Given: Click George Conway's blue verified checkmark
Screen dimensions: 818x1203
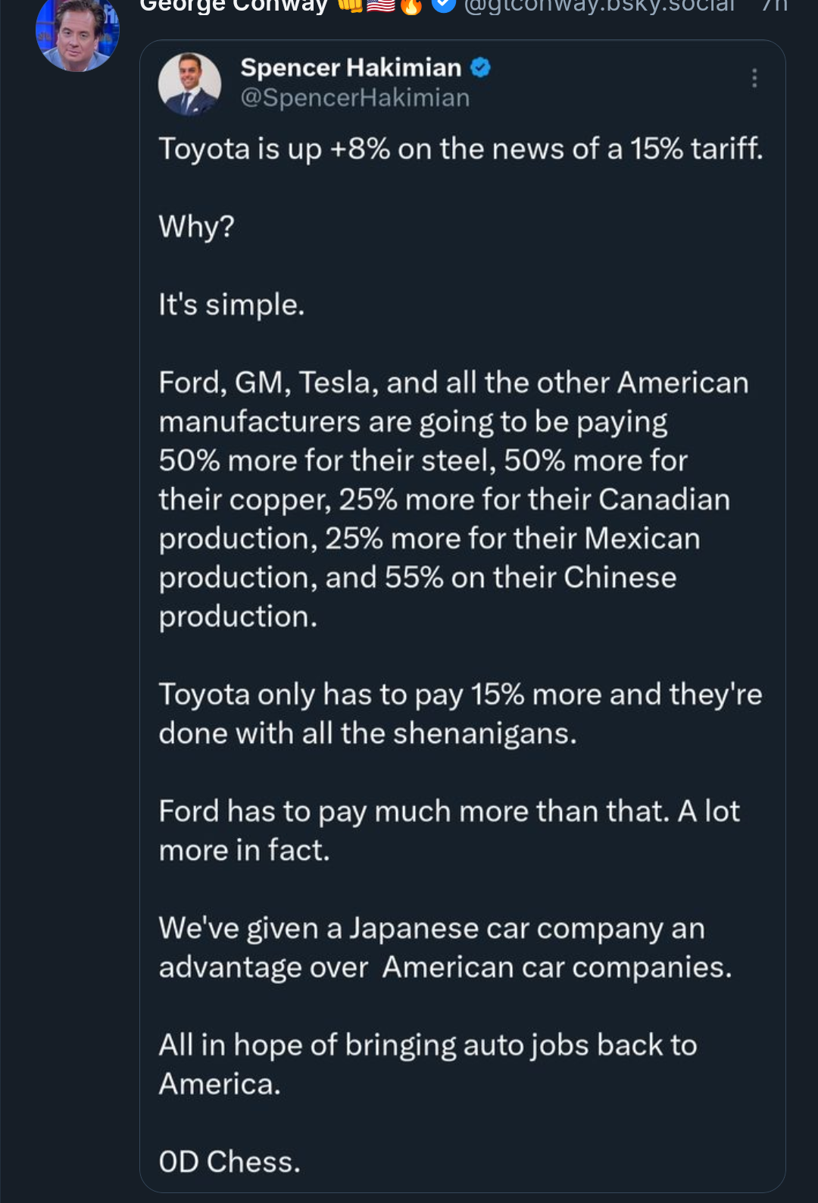Looking at the screenshot, I should (444, 5).
